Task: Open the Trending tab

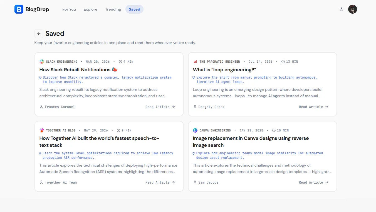Action: coord(113,9)
